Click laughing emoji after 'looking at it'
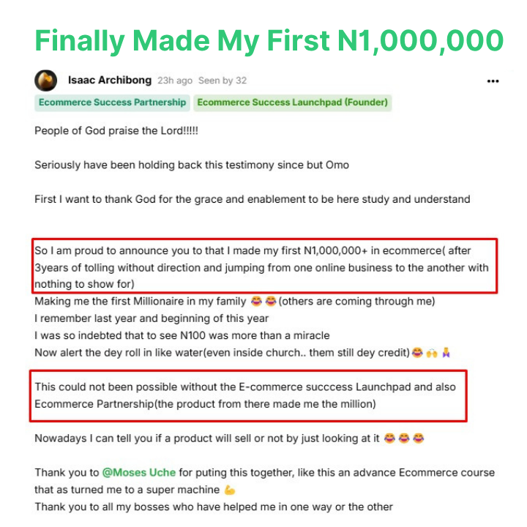Viewport: 527px width, 527px height. [389, 438]
